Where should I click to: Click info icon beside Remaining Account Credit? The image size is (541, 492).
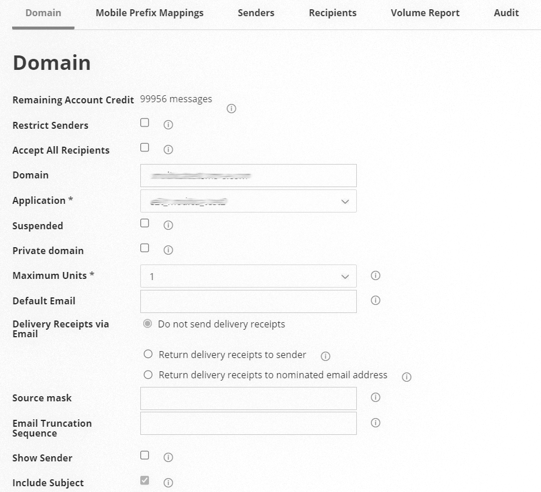232,109
